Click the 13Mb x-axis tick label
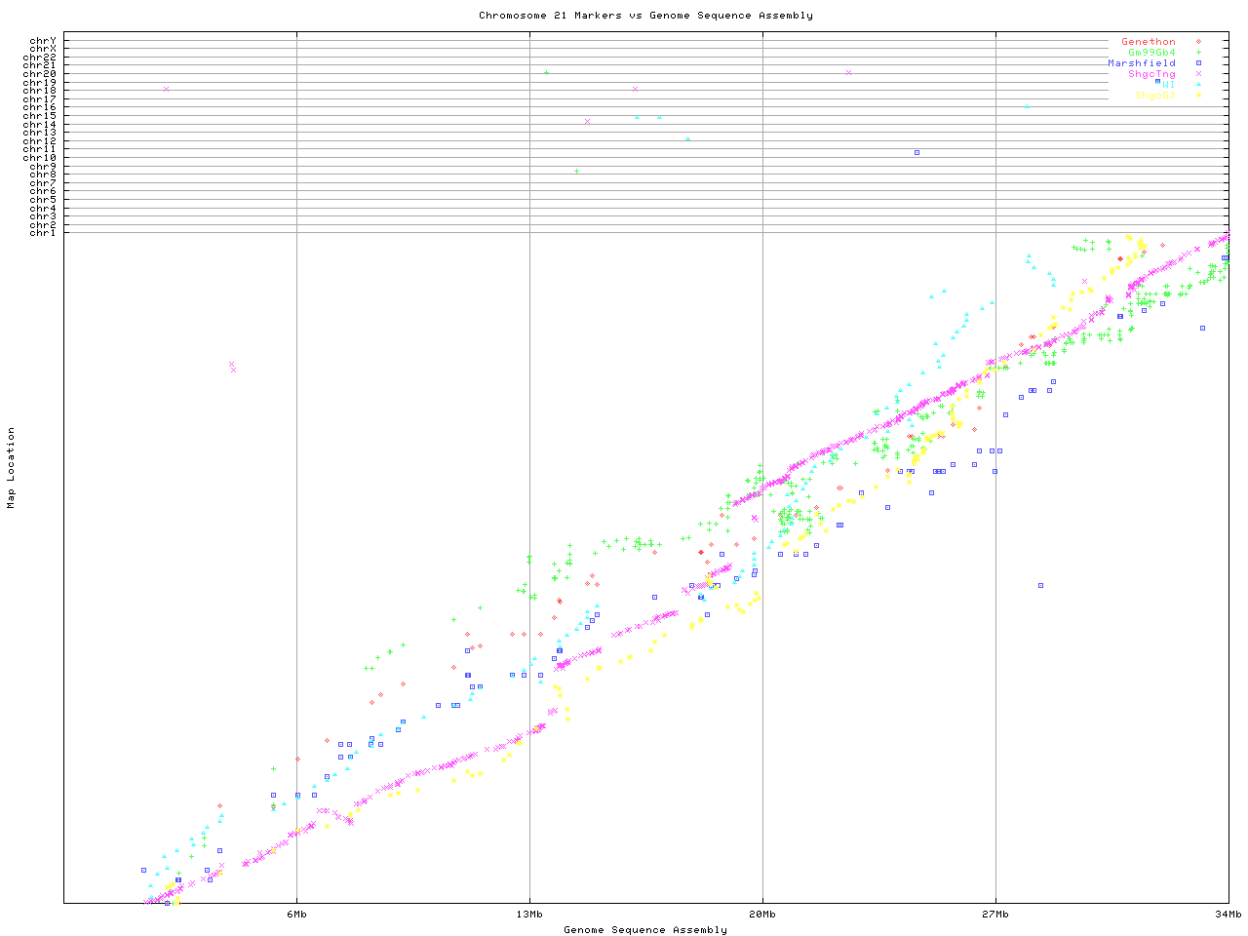This screenshot has height=936, width=1248. (529, 915)
